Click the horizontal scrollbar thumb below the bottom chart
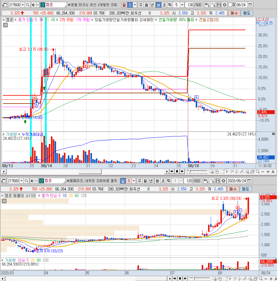This screenshot has height=281, width=278. tap(152, 279)
